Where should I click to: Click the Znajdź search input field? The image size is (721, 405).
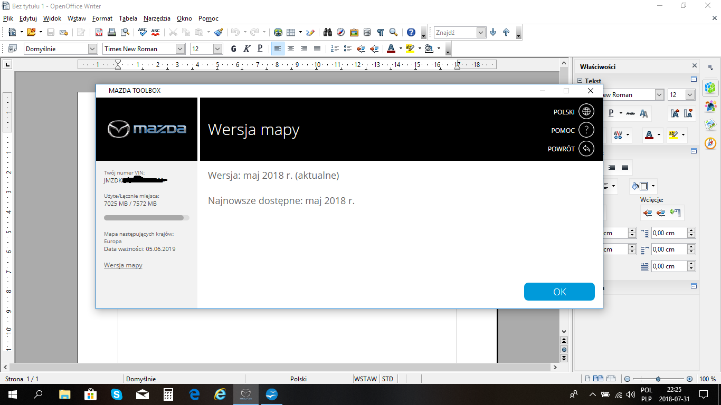pos(455,32)
